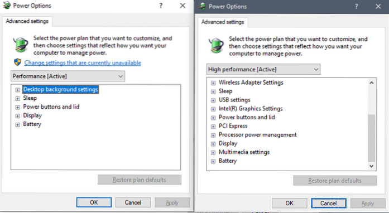The width and height of the screenshot is (389, 213).
Task: Confirm with OK in right window
Action: [289, 203]
